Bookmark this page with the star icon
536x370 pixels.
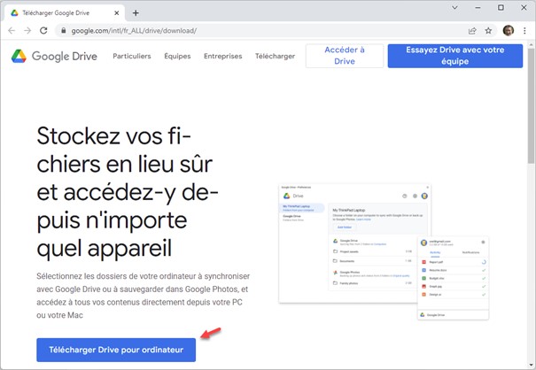tap(488, 30)
